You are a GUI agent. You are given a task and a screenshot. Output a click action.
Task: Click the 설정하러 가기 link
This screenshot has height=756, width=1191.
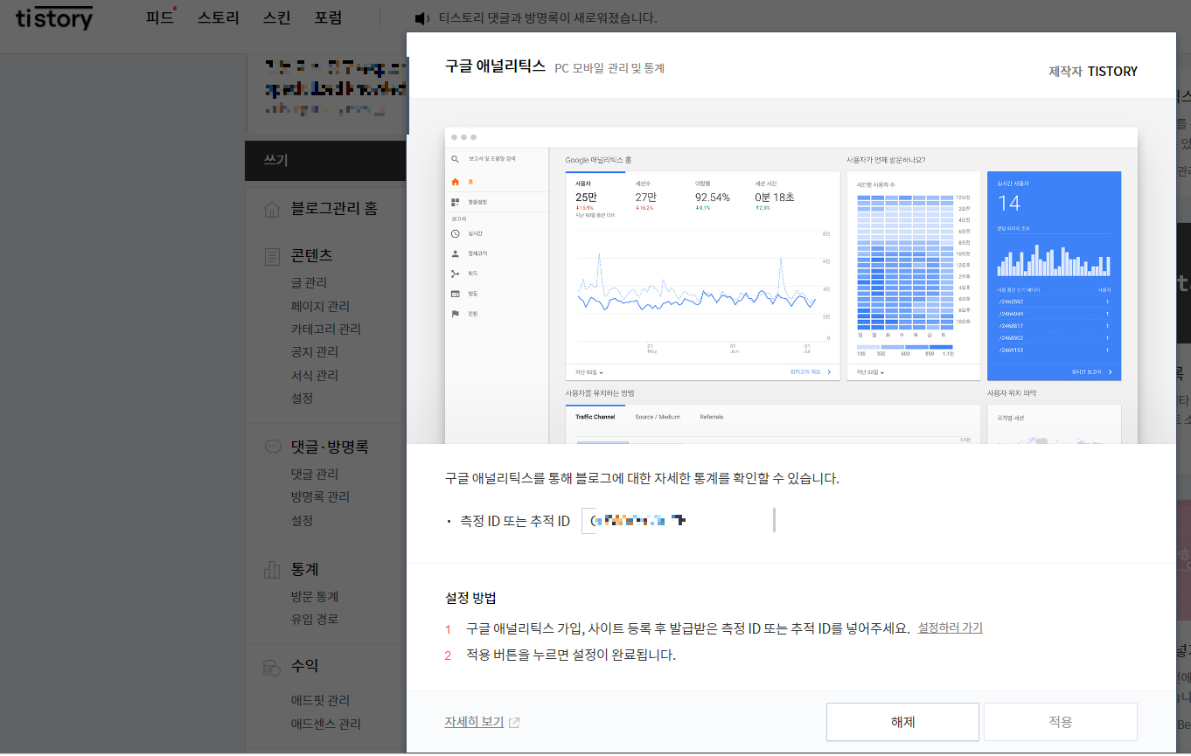[x=950, y=628]
